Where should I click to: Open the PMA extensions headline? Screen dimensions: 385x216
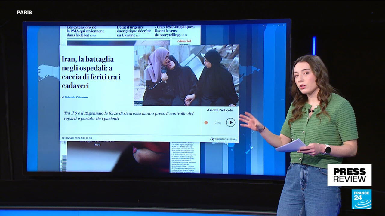click(85, 31)
